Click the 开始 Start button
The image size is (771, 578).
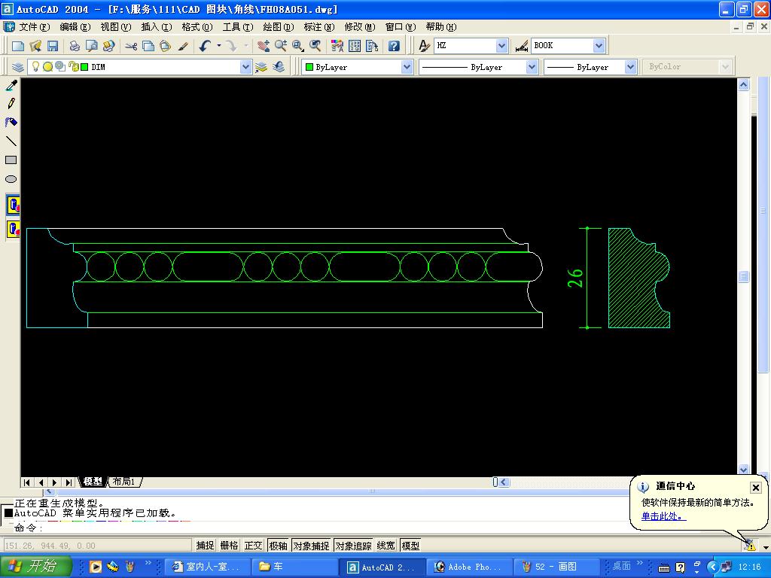pyautogui.click(x=36, y=567)
